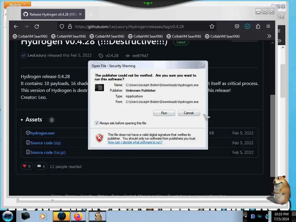Click '11 people reacted' text

[66, 166]
